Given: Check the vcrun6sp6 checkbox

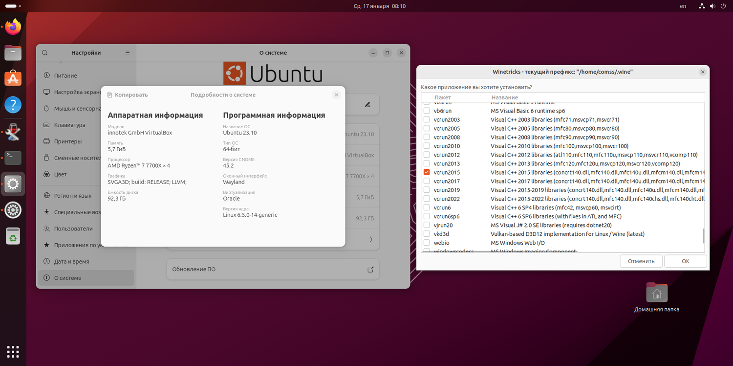Looking at the screenshot, I should tap(427, 216).
